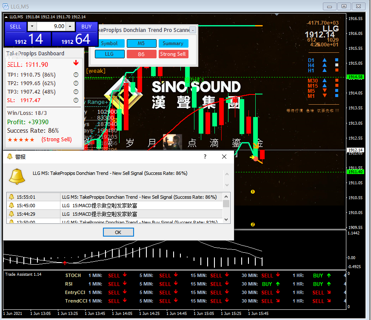The width and height of the screenshot is (371, 320).
Task: Click OK in the alert dialog
Action: tap(118, 232)
